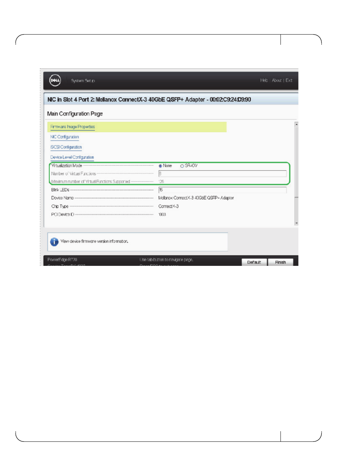Click the PCI Device ID value 1003
The image size is (337, 476).
[162, 214]
